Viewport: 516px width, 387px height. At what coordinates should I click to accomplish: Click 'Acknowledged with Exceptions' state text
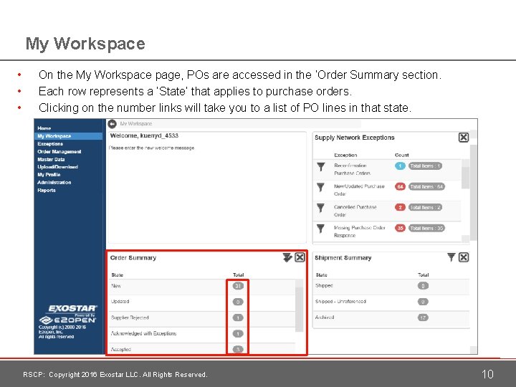coord(143,333)
